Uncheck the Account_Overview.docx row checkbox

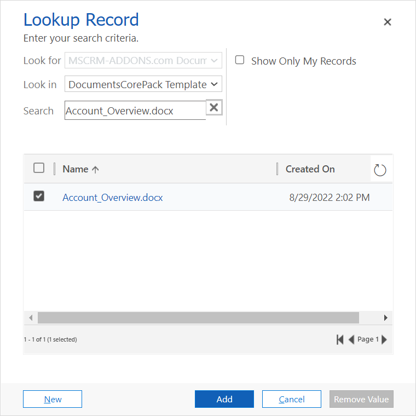click(x=39, y=196)
